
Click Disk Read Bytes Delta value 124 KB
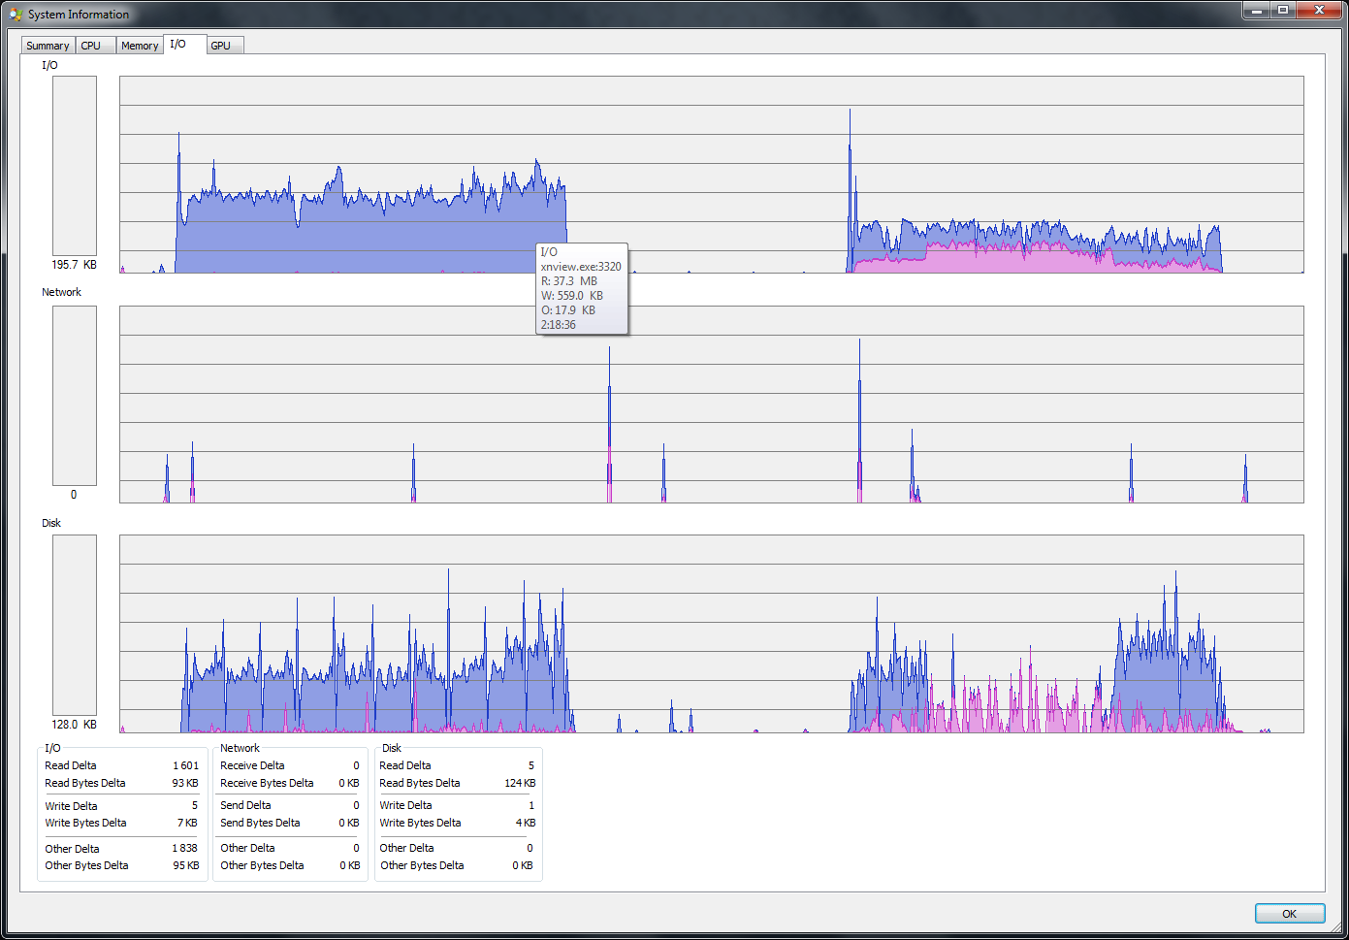point(520,783)
